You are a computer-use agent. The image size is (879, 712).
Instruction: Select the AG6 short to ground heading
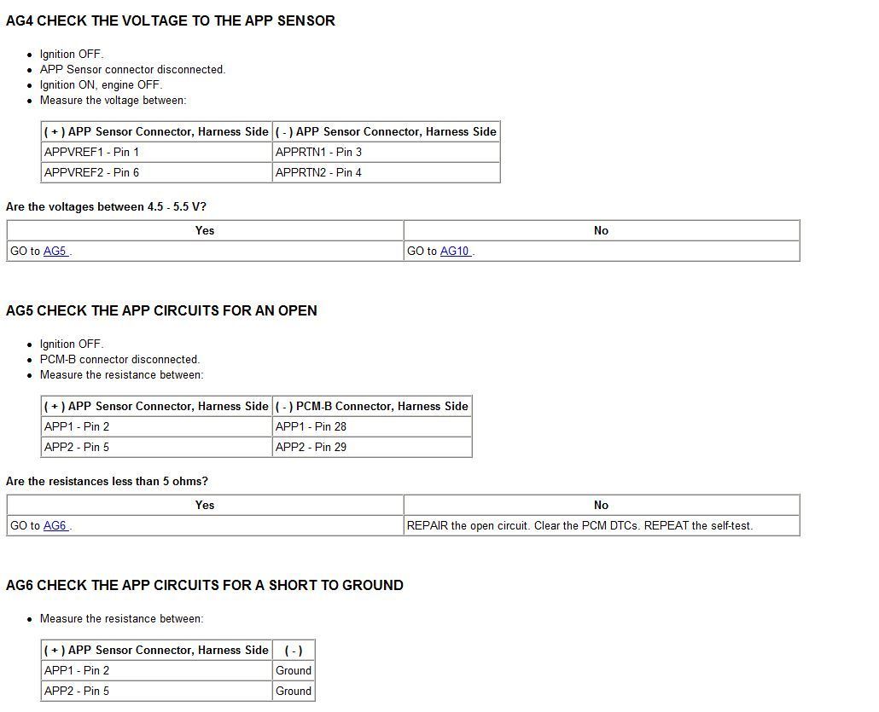205,585
